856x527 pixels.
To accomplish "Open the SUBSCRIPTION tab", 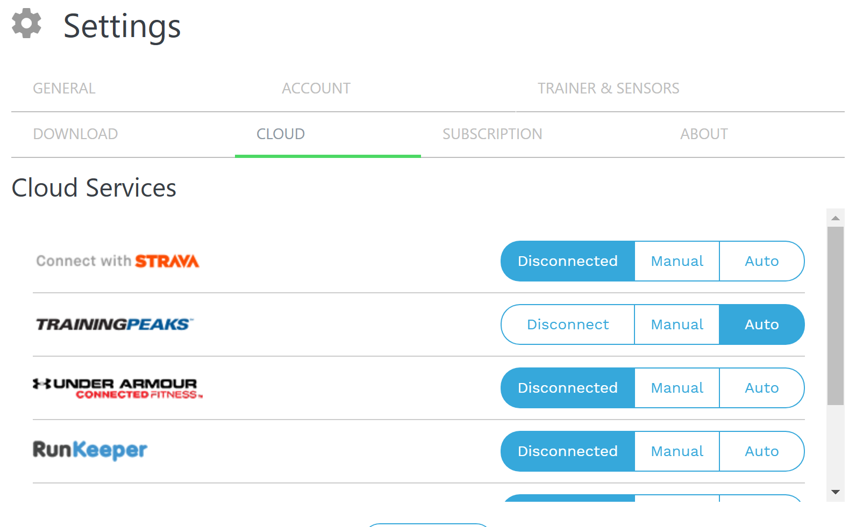I will click(x=492, y=134).
